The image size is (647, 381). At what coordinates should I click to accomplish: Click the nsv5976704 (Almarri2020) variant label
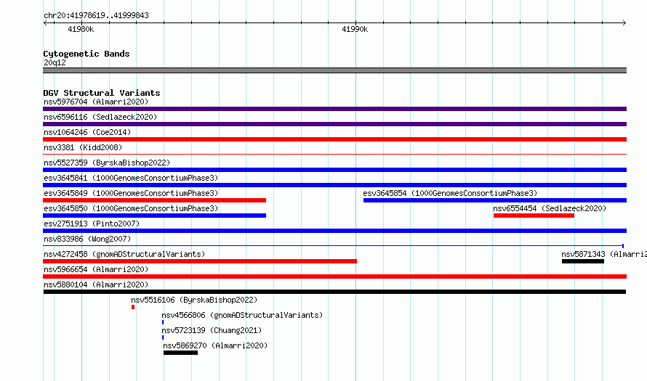(x=96, y=102)
